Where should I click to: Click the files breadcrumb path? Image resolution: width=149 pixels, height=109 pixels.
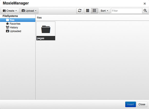(39, 18)
